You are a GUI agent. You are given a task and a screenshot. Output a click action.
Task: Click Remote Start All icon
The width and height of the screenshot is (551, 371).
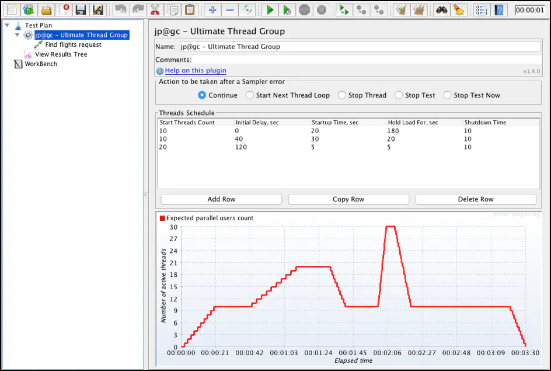(x=344, y=9)
